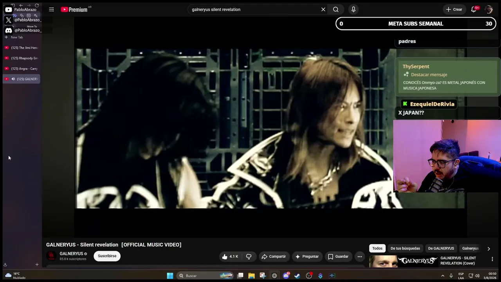Like the video with thumbs up
The width and height of the screenshot is (501, 282).
230,257
